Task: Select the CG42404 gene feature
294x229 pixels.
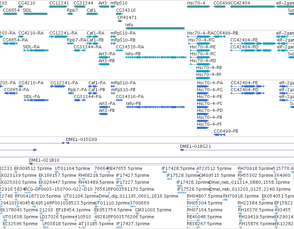Action: [x=253, y=7]
